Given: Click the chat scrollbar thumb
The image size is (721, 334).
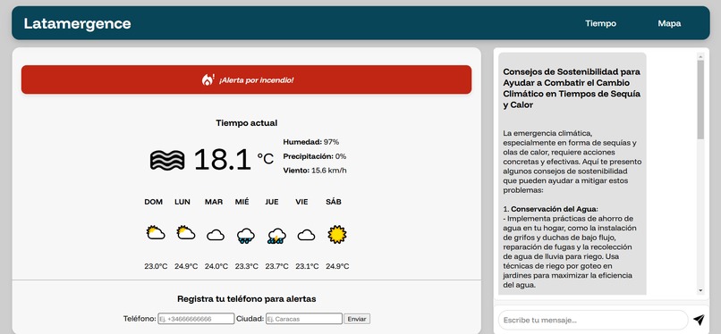Looking at the screenshot, I should (x=700, y=99).
